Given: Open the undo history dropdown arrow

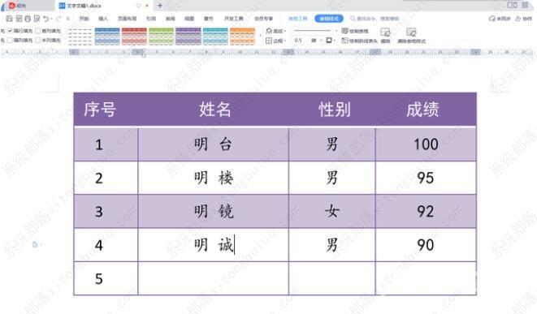Looking at the screenshot, I should (x=51, y=19).
